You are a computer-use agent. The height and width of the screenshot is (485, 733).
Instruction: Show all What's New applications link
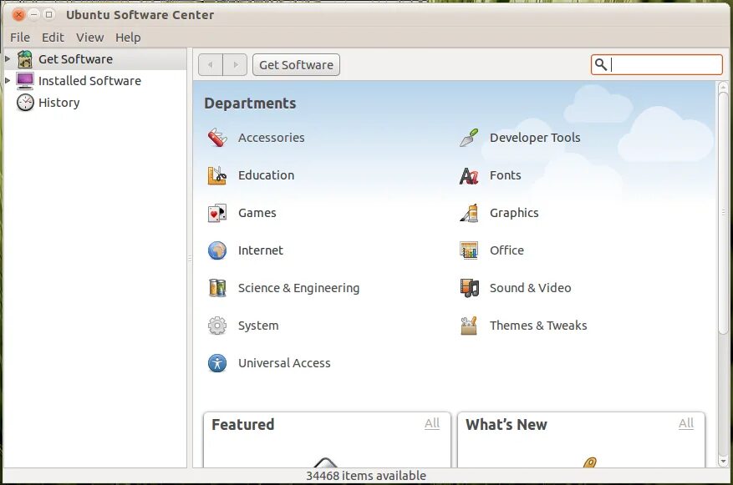point(686,423)
